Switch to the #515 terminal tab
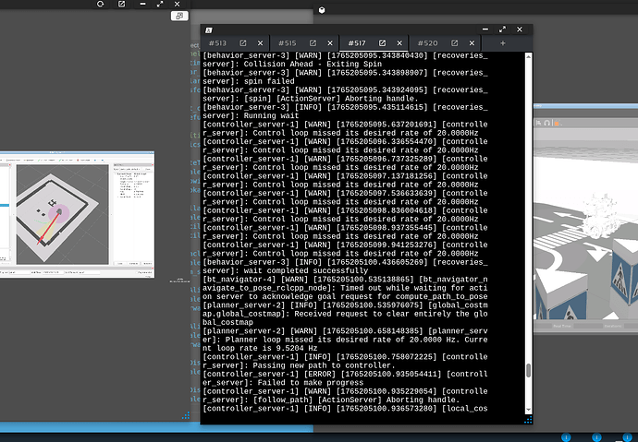Image resolution: width=638 pixels, height=442 pixels. click(288, 43)
